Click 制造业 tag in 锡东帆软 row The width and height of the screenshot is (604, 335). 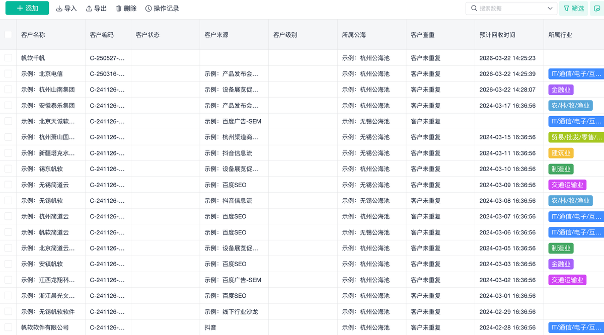(561, 169)
